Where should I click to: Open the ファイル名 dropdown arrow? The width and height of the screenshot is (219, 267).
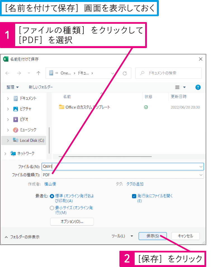(x=201, y=167)
